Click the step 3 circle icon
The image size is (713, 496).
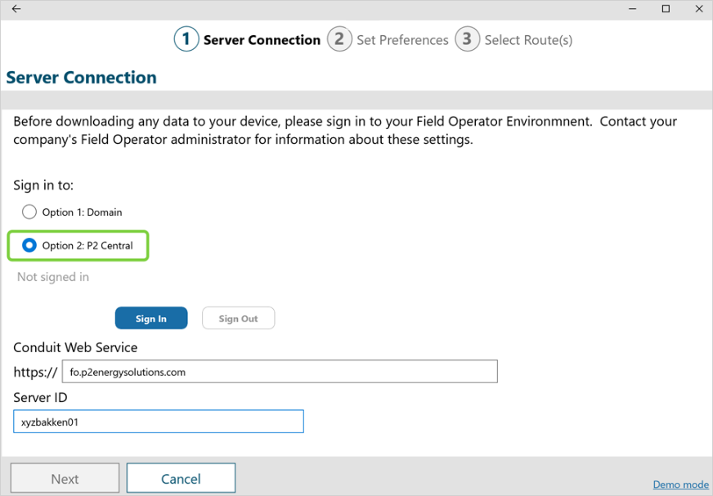pos(467,39)
